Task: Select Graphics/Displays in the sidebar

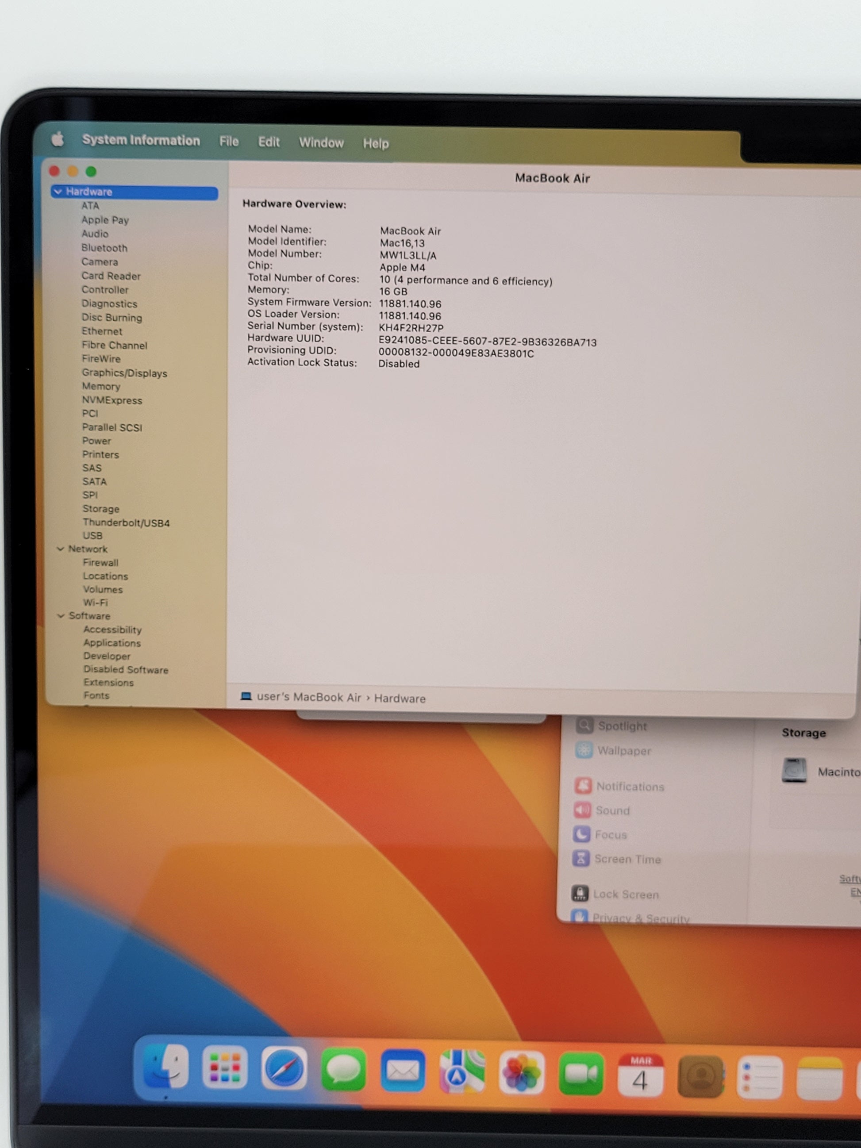Action: click(124, 373)
